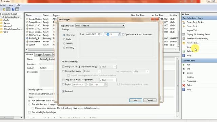Click the expire time spinner arrows
The height and width of the screenshot is (122, 217).
[106, 84]
